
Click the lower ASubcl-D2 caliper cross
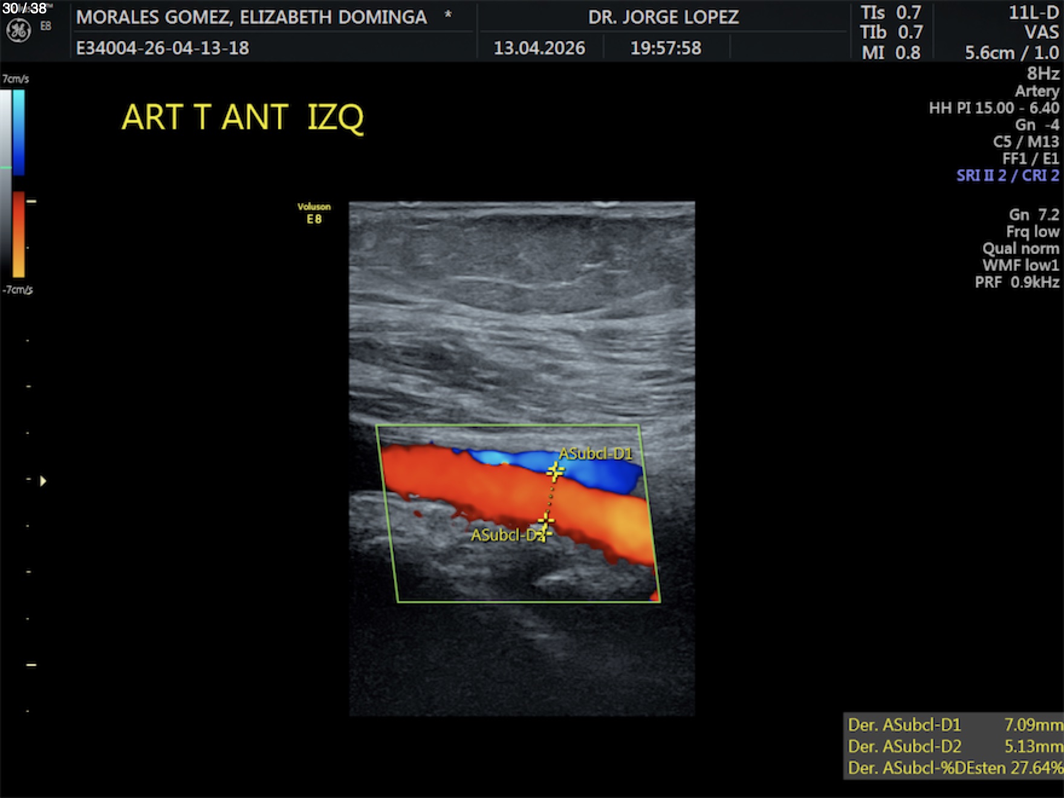545,520
